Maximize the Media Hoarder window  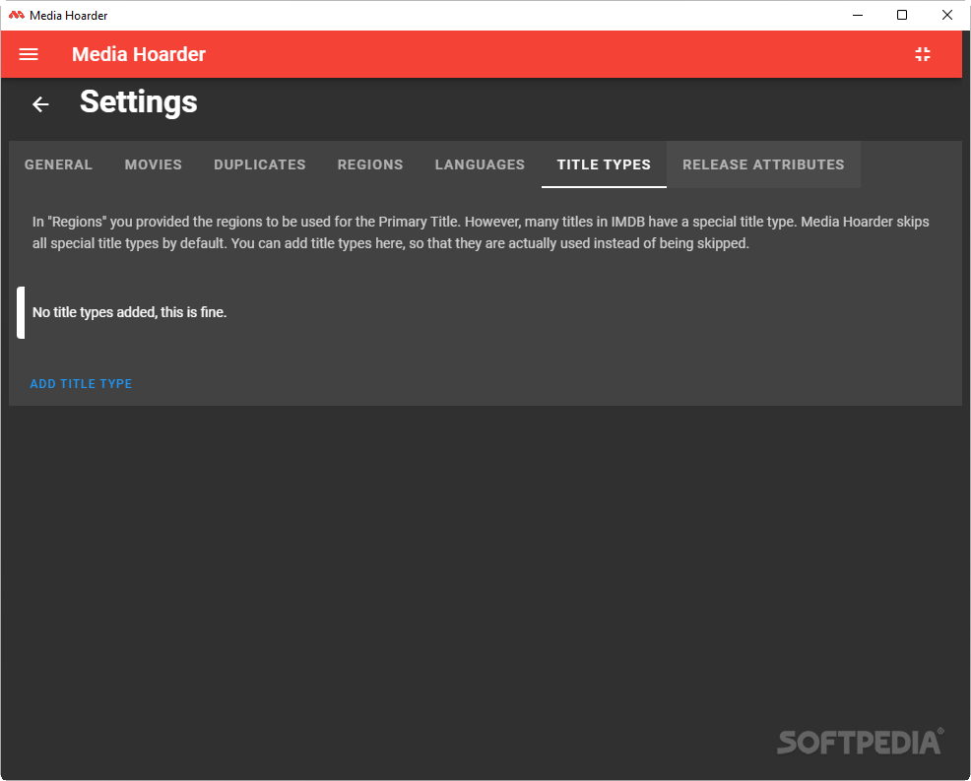click(902, 15)
